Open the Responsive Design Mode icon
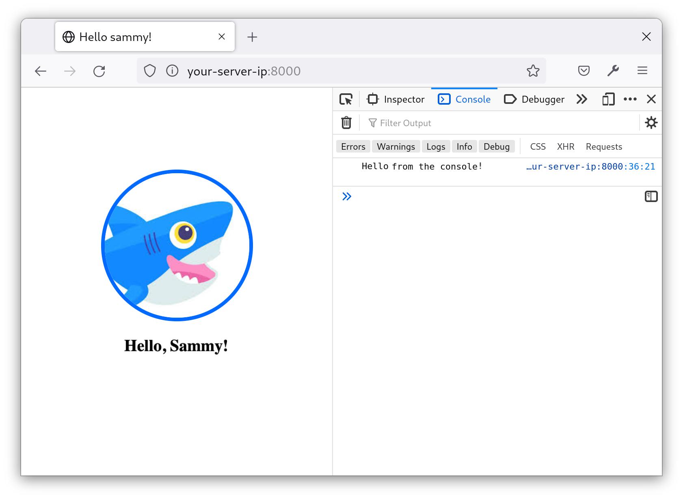The image size is (683, 499). tap(608, 99)
